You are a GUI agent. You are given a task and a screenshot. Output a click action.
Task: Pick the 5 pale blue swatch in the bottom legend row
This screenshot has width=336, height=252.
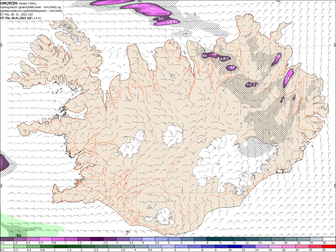(x=168, y=246)
